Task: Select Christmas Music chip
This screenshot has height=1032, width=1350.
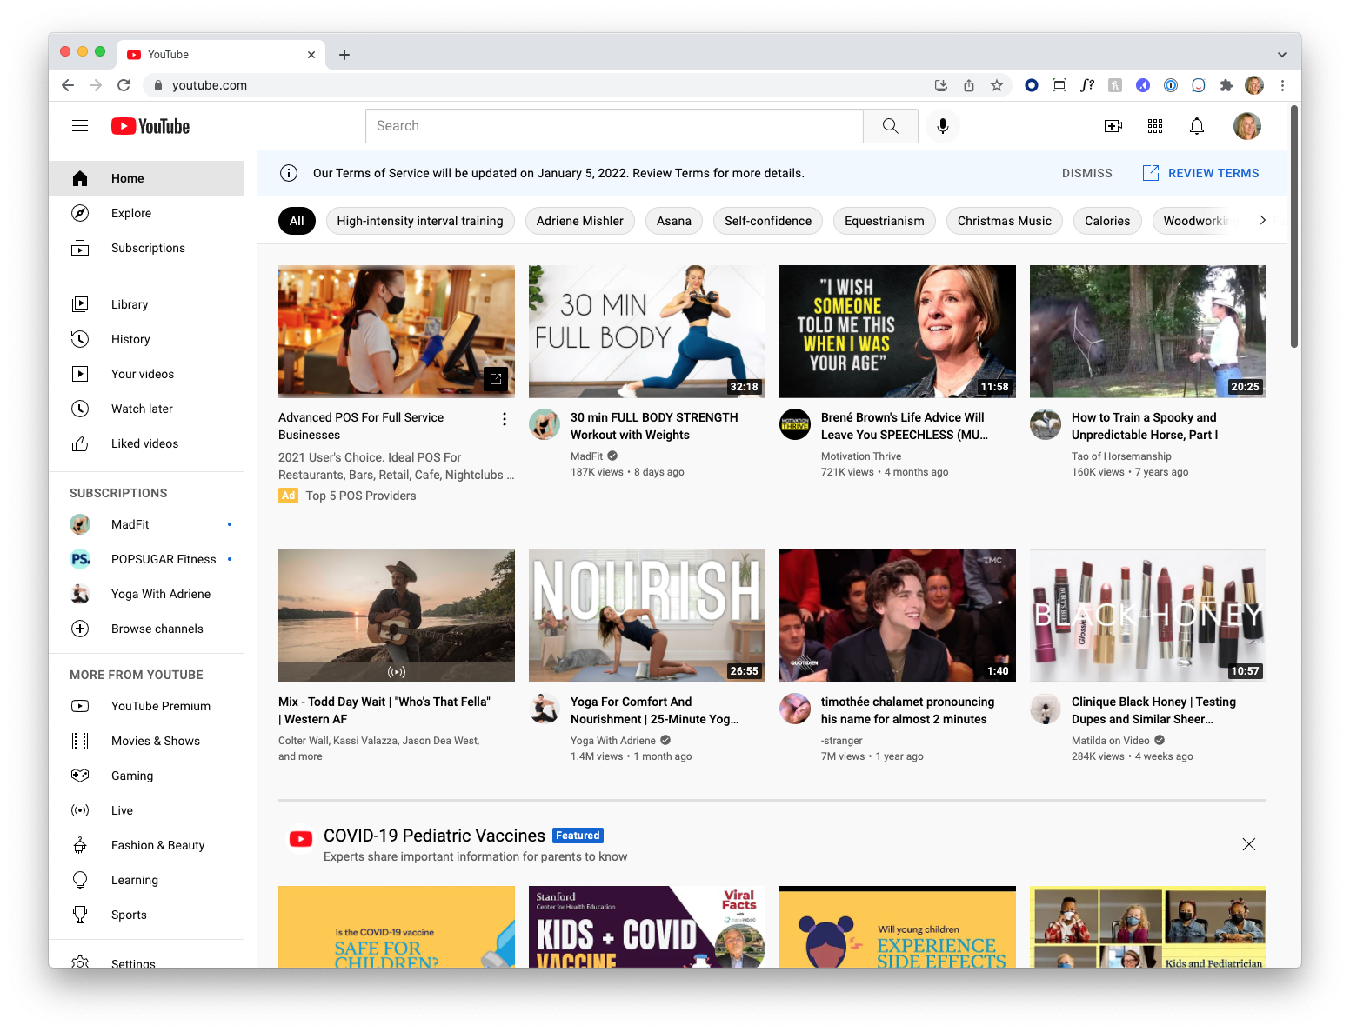Action: point(1005,221)
